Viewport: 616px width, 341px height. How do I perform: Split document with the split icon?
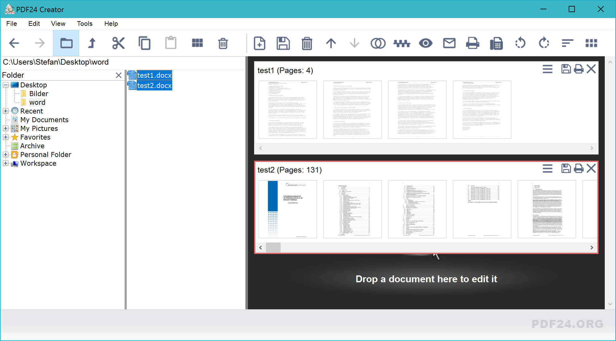coord(402,43)
